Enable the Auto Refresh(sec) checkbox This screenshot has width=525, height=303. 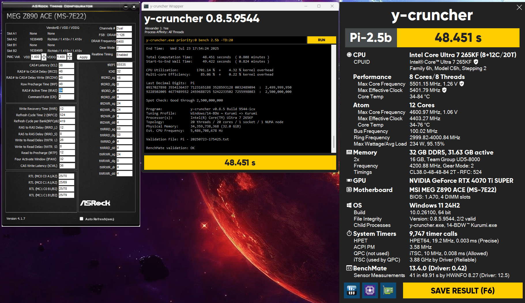coord(82,219)
